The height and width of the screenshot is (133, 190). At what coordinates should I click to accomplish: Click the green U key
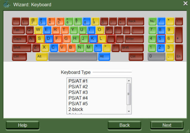pyautogui.click(x=82, y=30)
